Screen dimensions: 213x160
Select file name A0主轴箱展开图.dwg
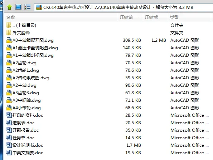pos(33,40)
